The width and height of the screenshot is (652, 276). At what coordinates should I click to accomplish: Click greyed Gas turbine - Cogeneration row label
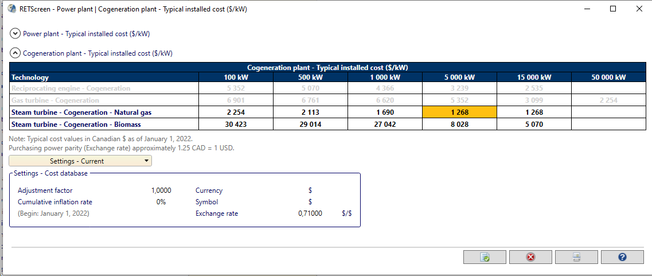(55, 100)
